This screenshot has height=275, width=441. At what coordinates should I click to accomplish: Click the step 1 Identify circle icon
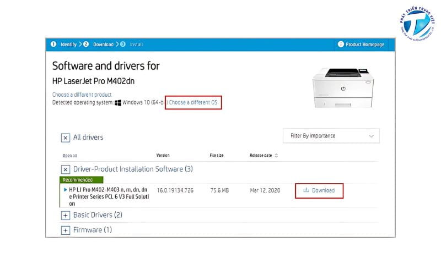(x=53, y=44)
